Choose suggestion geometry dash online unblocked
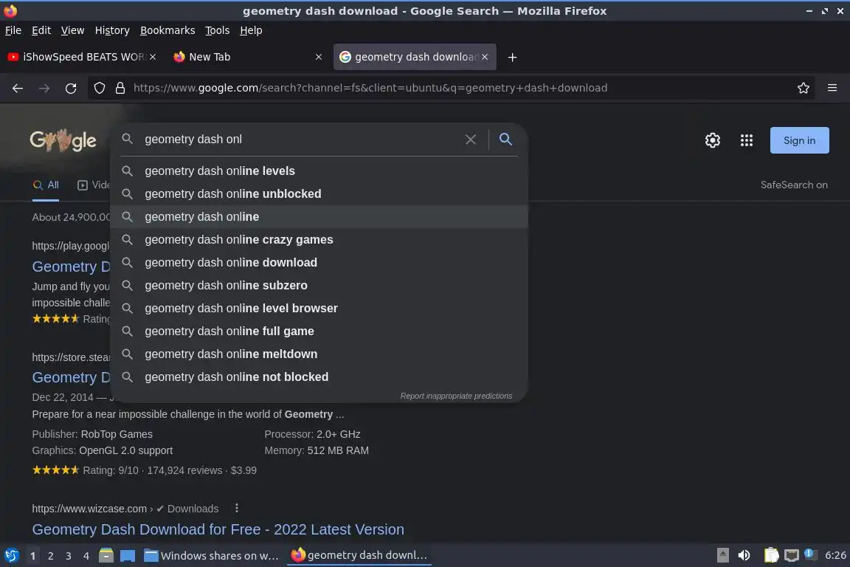This screenshot has height=567, width=850. [319, 193]
